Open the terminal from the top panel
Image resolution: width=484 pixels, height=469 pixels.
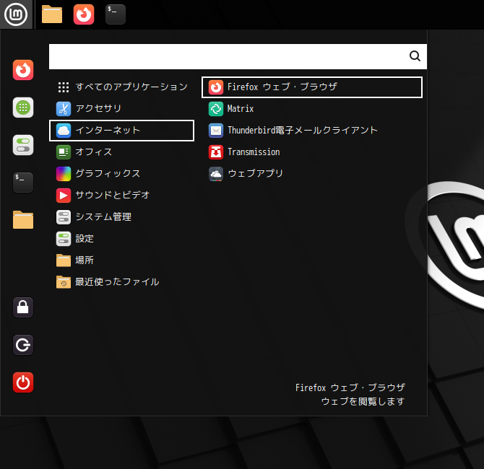[116, 14]
